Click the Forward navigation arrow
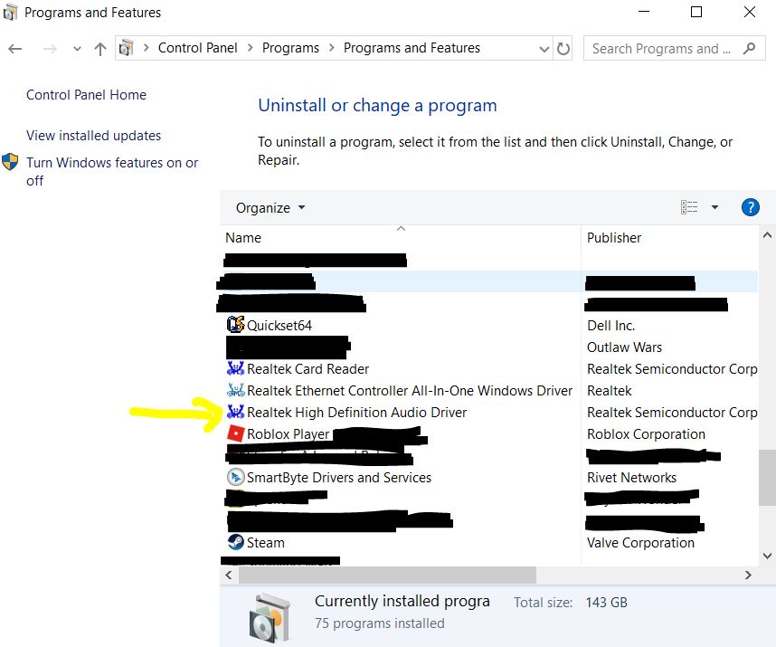 coord(50,49)
